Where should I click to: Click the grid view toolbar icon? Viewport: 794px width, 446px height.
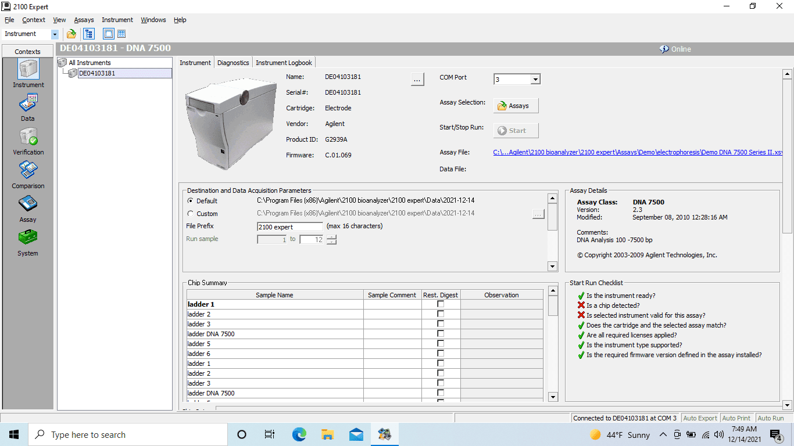121,34
